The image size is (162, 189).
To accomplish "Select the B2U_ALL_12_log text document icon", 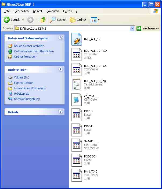I will [x=76, y=84].
